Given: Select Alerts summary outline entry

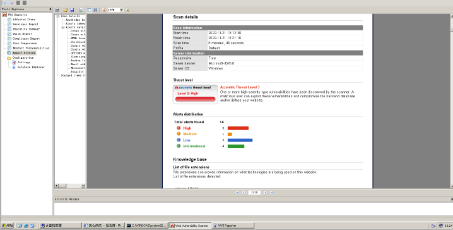Looking at the screenshot, I should [x=75, y=24].
